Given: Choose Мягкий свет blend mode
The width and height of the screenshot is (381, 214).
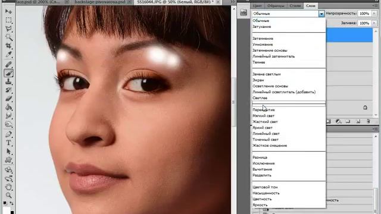Looking at the screenshot, I should (289, 116).
